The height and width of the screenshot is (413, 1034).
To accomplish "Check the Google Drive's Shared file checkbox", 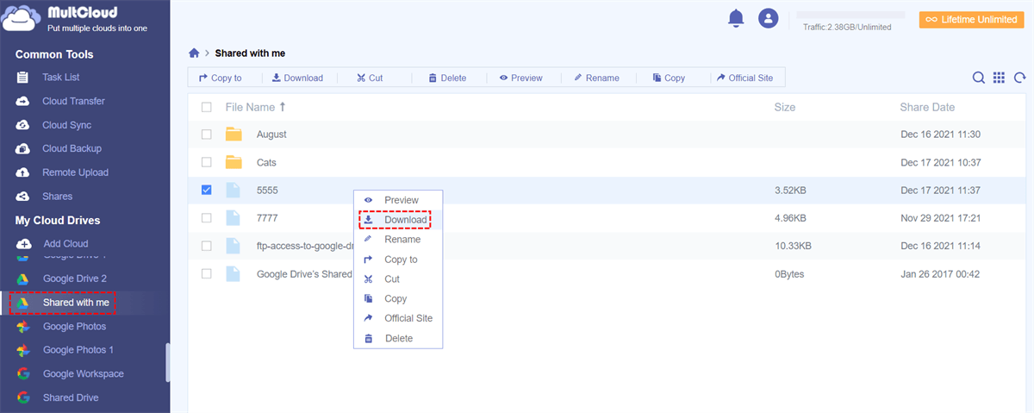I will (206, 273).
